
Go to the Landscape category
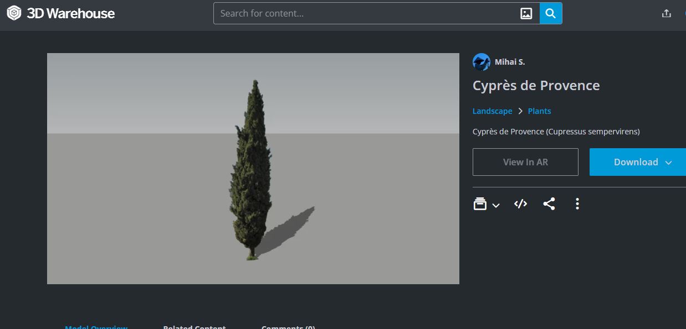(492, 111)
